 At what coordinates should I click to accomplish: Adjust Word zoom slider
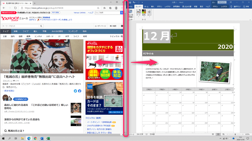[x=235, y=134]
